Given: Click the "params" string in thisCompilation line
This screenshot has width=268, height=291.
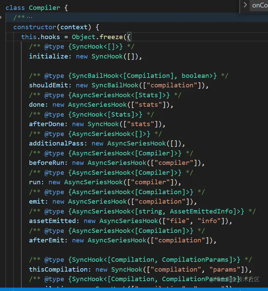Looking at the screenshot, I should click(225, 270).
